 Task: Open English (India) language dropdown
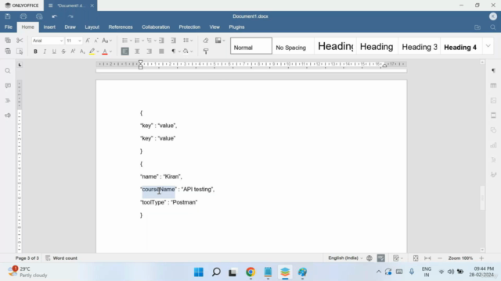(x=345, y=258)
